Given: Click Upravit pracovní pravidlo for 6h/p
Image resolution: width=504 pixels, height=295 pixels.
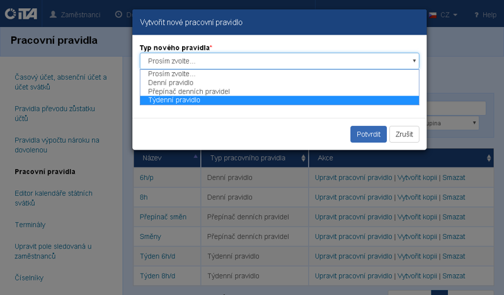Looking at the screenshot, I should pyautogui.click(x=353, y=178).
